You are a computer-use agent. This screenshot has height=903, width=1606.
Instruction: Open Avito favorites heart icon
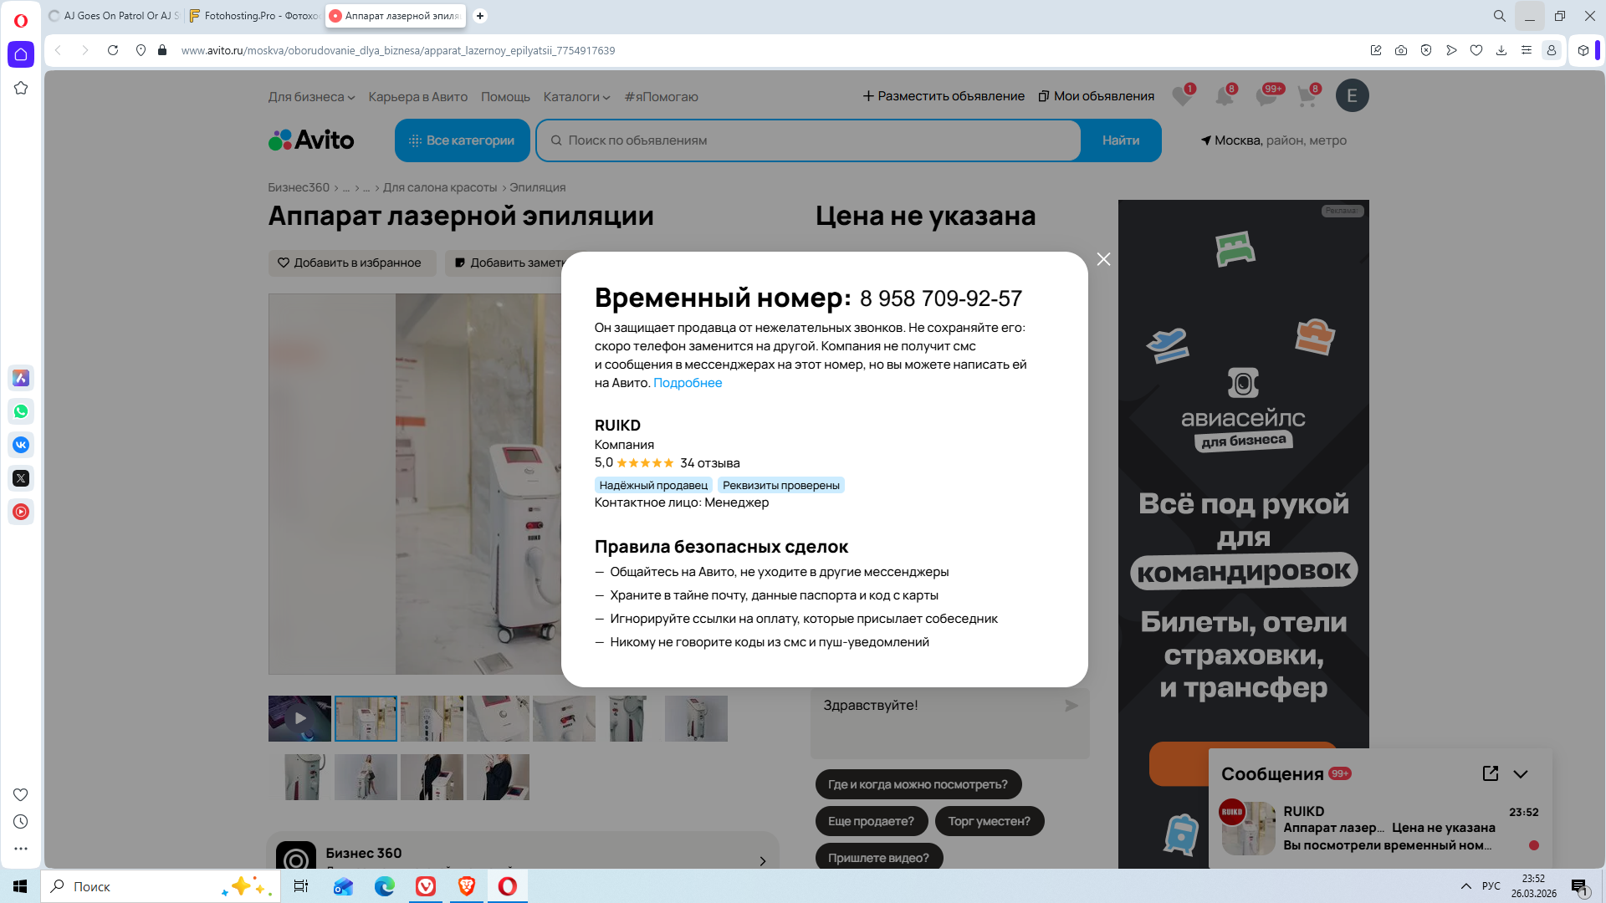point(1182,96)
